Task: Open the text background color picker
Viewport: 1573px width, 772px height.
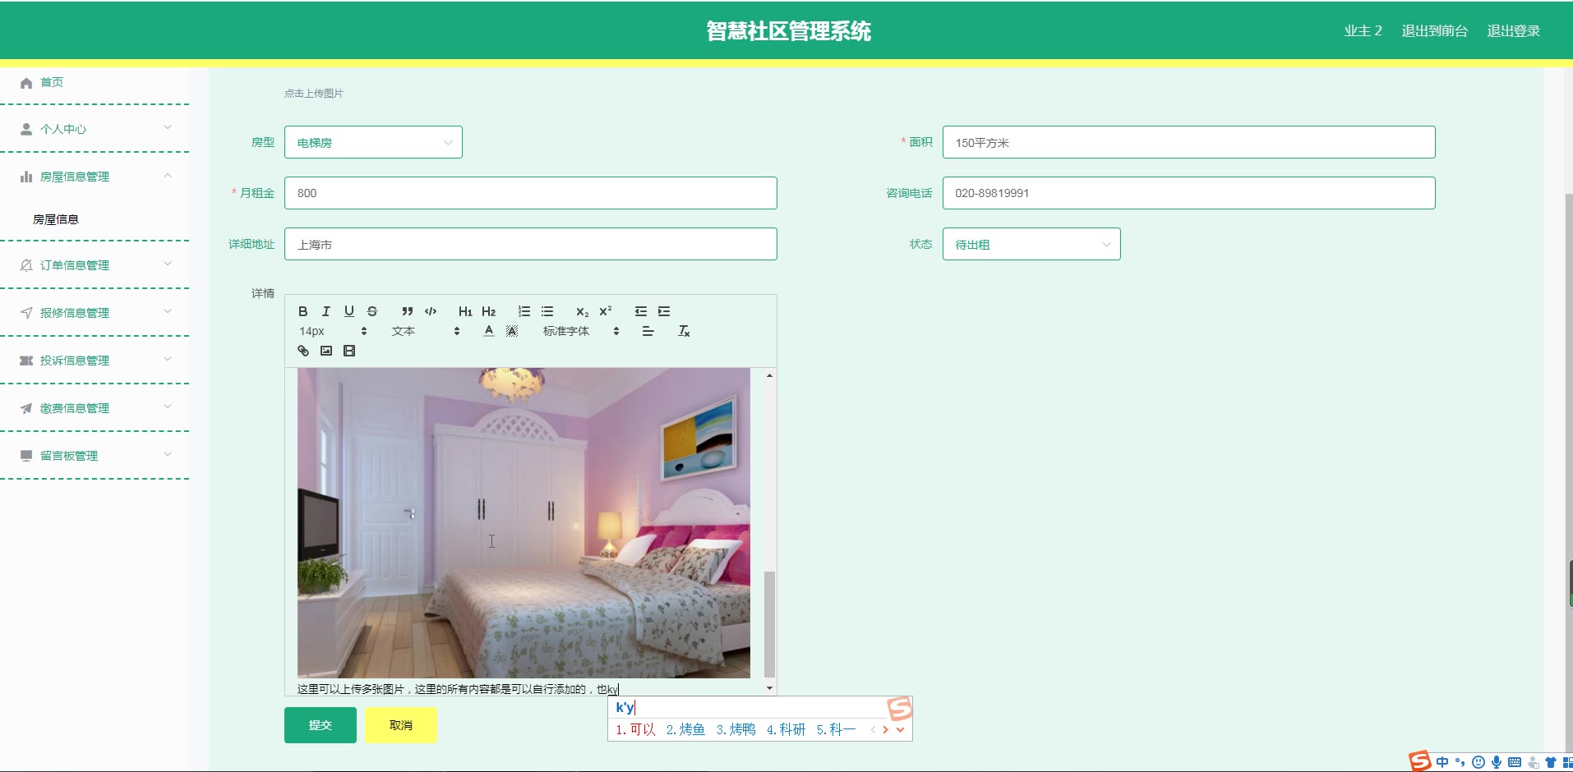Action: tap(511, 331)
